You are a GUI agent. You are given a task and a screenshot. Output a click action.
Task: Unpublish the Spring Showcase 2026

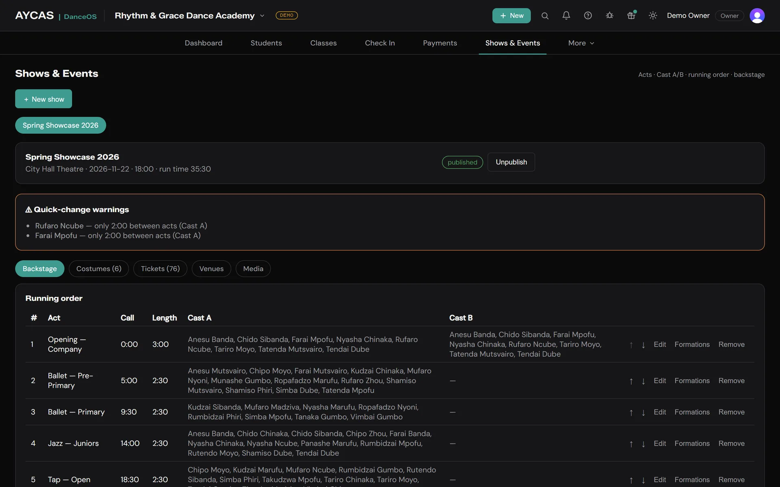(x=511, y=162)
